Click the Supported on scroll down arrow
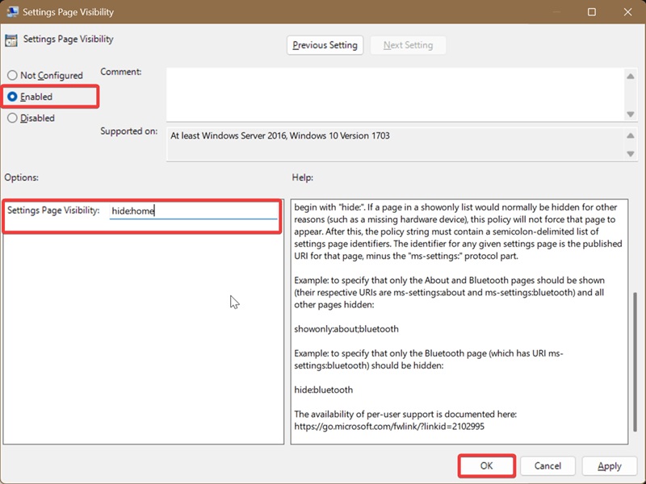 631,153
